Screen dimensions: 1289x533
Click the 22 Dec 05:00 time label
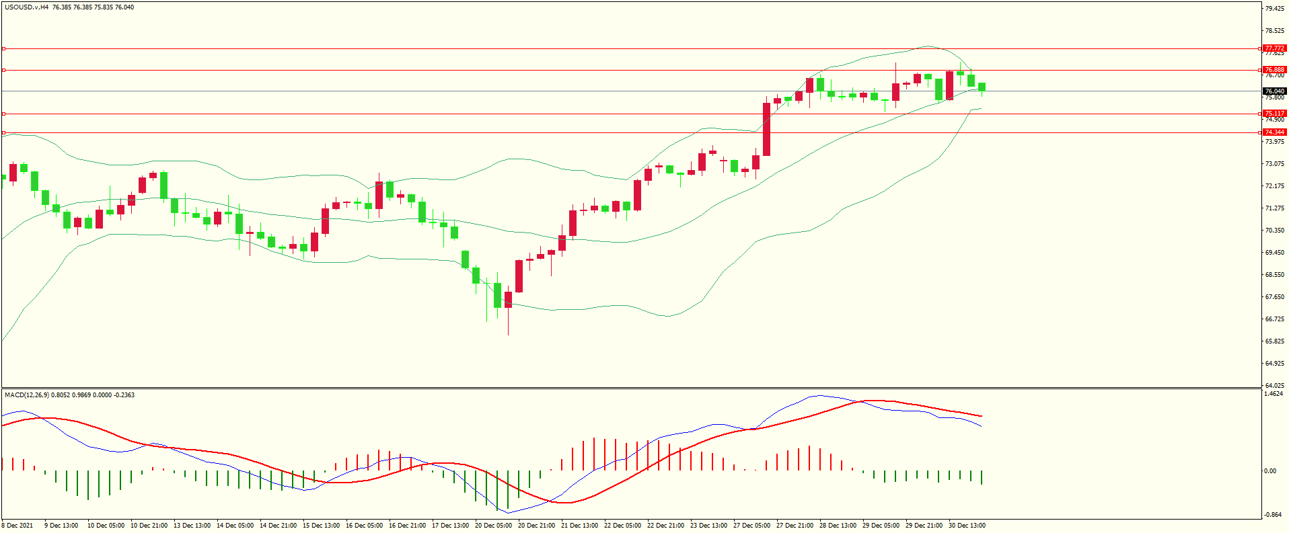click(x=622, y=526)
